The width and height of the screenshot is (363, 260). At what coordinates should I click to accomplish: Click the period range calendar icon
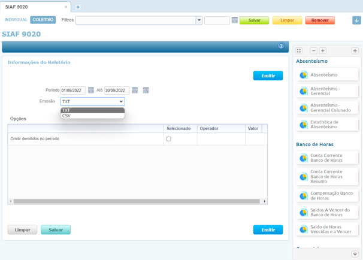tap(146, 90)
